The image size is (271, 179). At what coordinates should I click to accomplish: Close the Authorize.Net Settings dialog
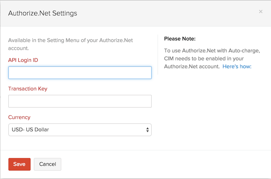261,12
